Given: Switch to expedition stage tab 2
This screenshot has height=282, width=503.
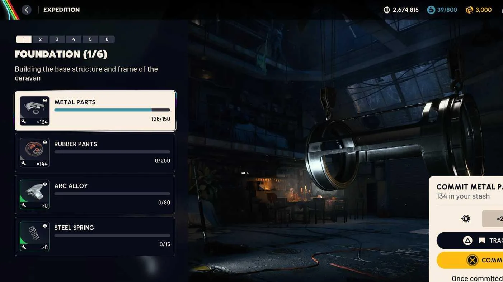Looking at the screenshot, I should pyautogui.click(x=40, y=39).
